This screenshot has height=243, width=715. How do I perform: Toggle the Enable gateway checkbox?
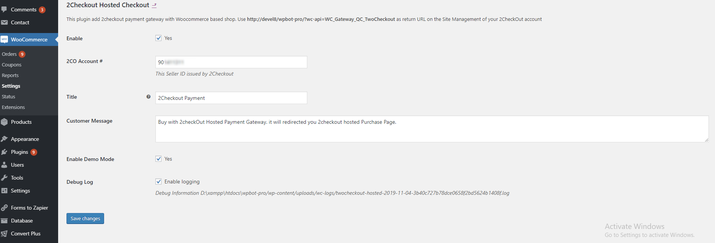pyautogui.click(x=158, y=38)
